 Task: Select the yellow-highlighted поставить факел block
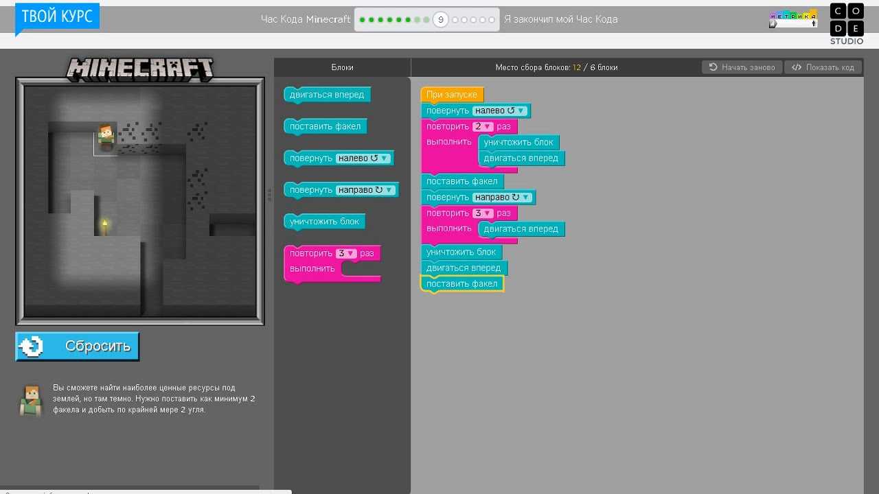(462, 284)
